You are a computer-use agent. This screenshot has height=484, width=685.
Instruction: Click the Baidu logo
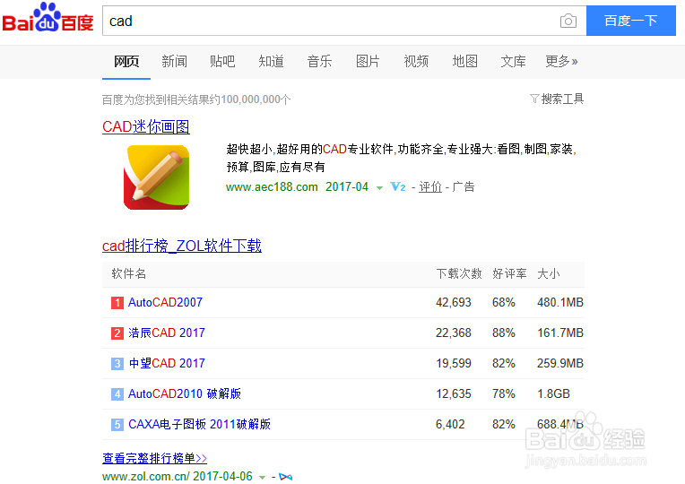coord(48,18)
